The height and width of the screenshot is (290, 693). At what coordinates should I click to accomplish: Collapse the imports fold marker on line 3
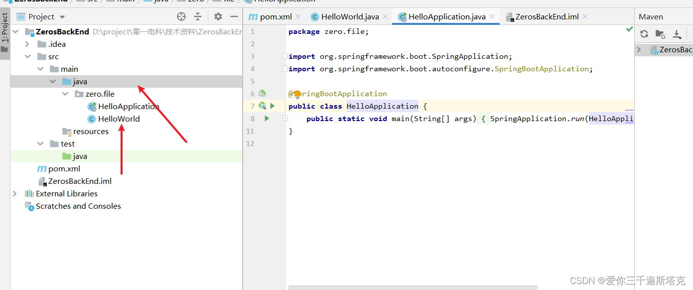coord(285,56)
